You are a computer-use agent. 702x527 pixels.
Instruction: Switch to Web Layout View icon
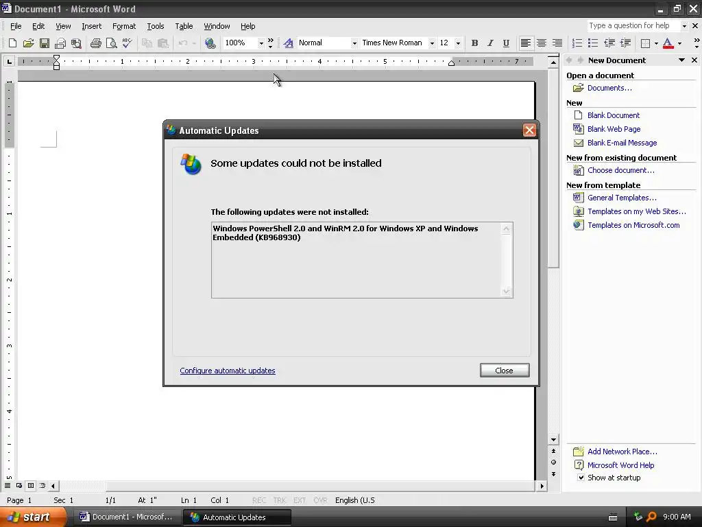click(x=19, y=485)
